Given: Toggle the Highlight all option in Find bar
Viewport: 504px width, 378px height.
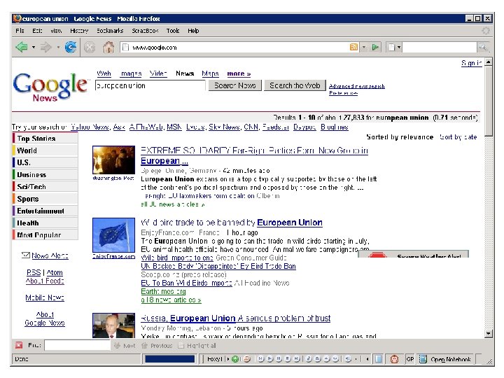Looking at the screenshot, I should (x=197, y=346).
